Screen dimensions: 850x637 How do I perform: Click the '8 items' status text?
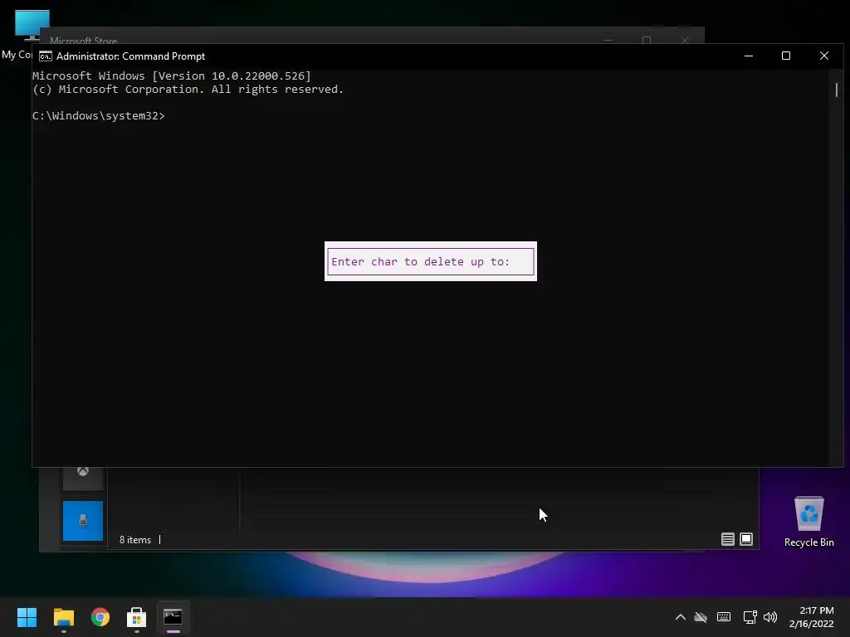tap(135, 540)
